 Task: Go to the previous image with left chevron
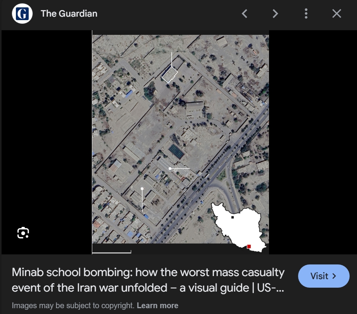[x=245, y=14]
